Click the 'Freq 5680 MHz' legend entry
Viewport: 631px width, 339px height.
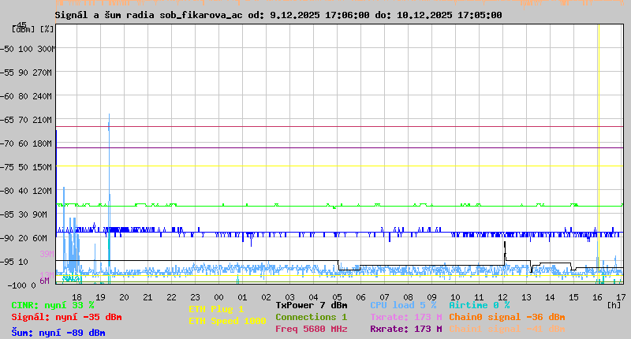(x=312, y=329)
